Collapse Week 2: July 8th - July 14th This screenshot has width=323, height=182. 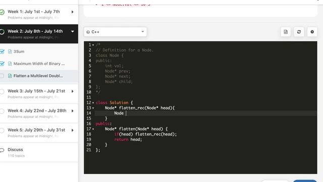click(73, 31)
